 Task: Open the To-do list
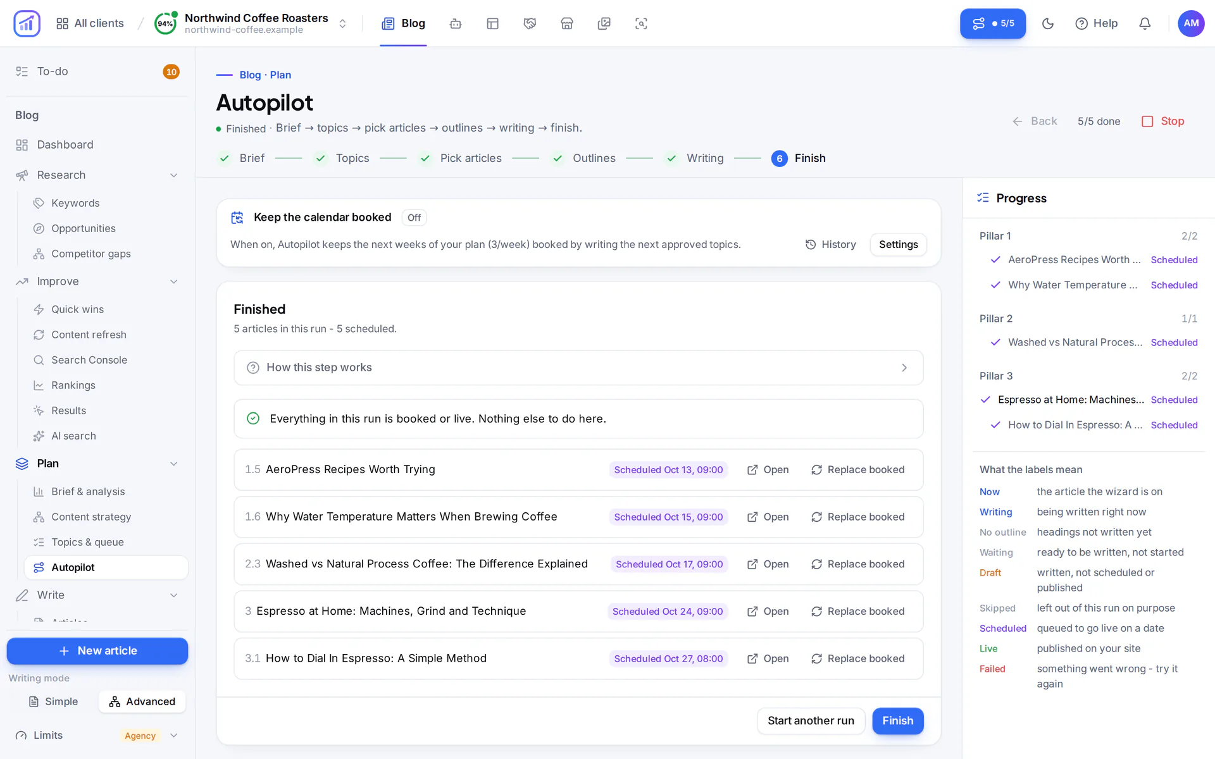pyautogui.click(x=97, y=71)
